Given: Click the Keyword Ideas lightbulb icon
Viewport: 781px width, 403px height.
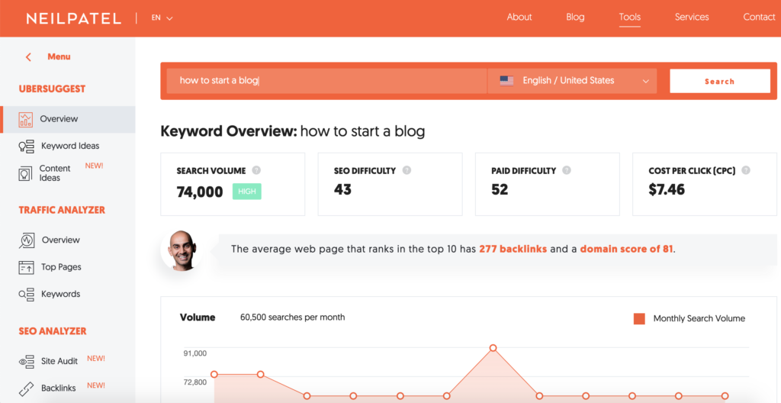Looking at the screenshot, I should (26, 146).
